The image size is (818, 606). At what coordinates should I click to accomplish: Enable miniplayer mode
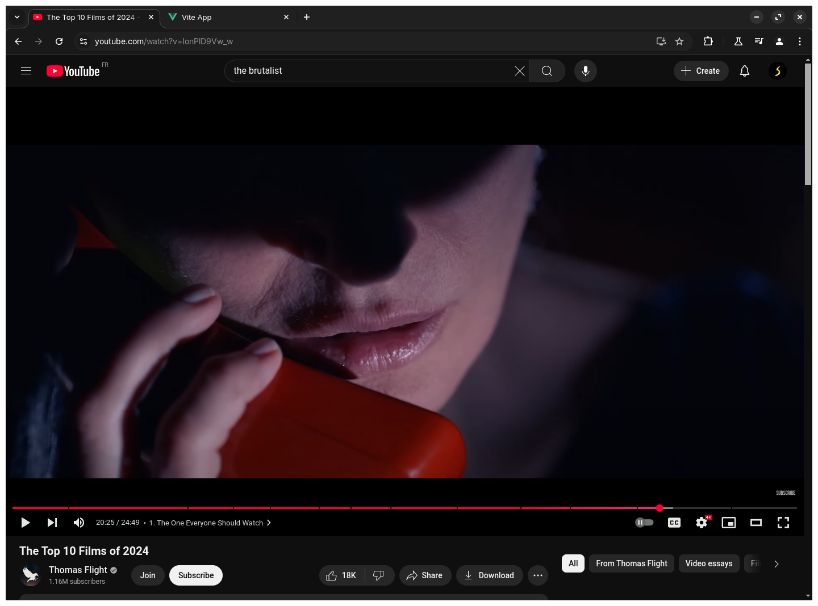tap(728, 523)
